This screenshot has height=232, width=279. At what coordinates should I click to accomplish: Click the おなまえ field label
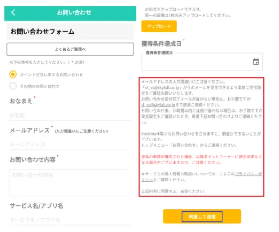(x=21, y=101)
